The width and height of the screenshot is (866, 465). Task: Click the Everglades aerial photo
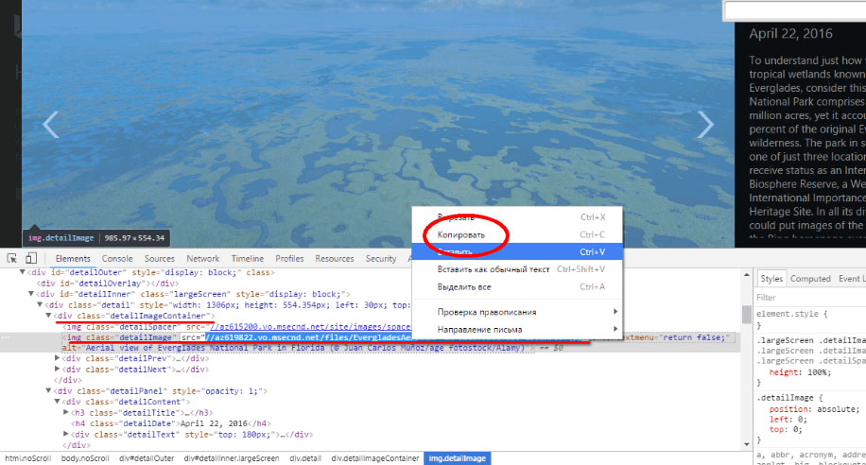click(x=378, y=124)
